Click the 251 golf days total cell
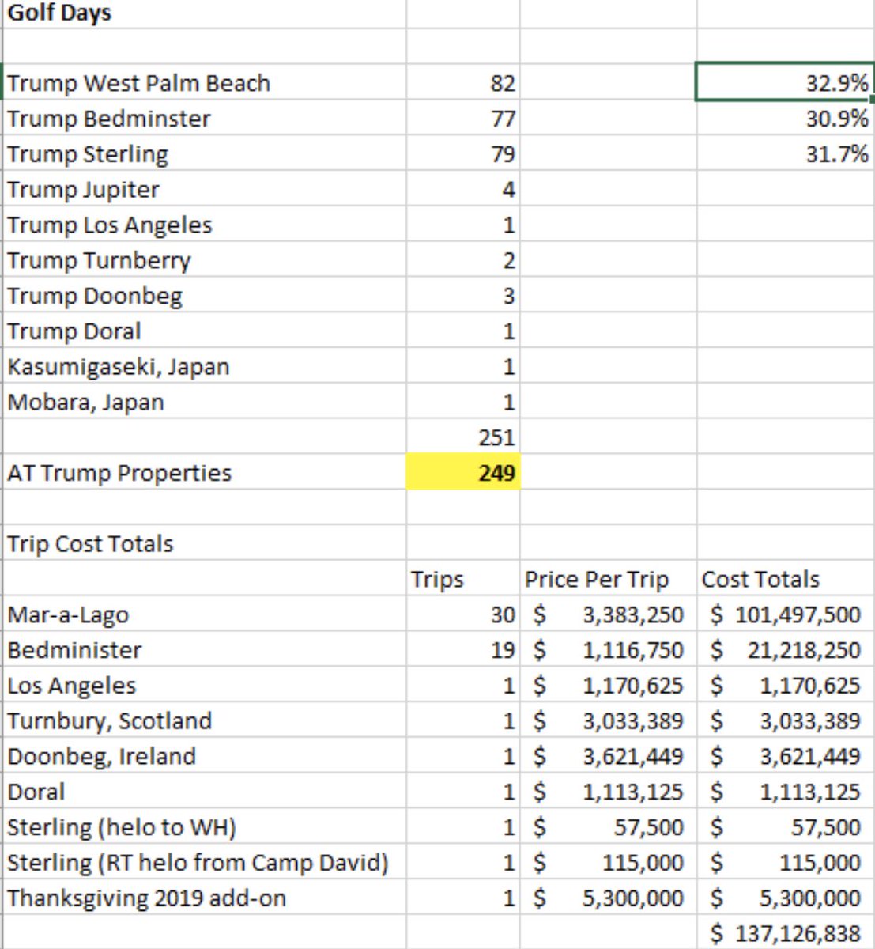Viewport: 875px width, 949px height. [x=464, y=437]
